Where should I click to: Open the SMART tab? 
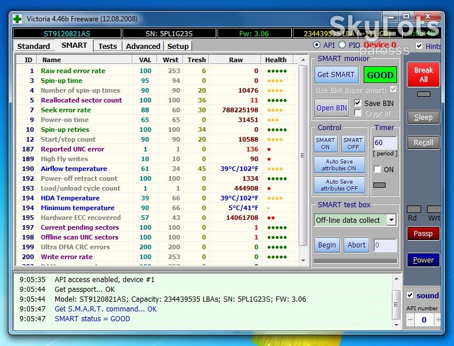pos(74,45)
